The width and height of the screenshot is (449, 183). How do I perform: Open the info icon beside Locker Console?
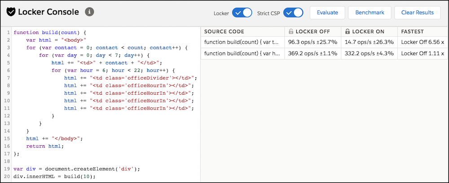90,12
